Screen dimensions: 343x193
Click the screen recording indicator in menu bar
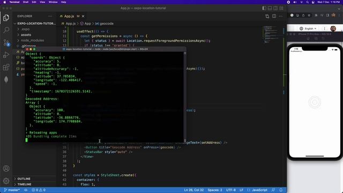[288, 2]
